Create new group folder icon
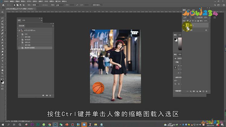Viewport: 226px width, 127px height. (x=200, y=91)
